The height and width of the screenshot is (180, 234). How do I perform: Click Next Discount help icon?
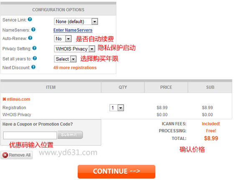tap(33, 67)
